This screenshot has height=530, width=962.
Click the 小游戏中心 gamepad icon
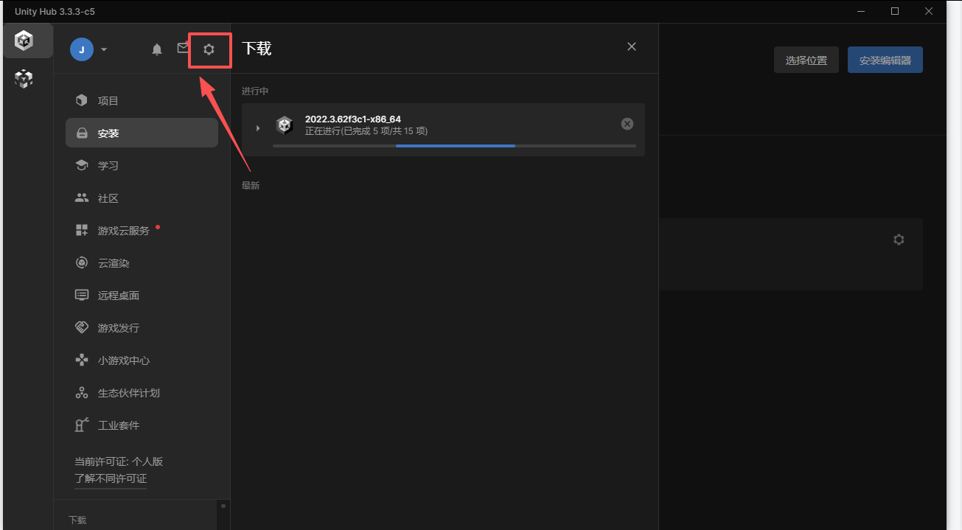tap(82, 360)
